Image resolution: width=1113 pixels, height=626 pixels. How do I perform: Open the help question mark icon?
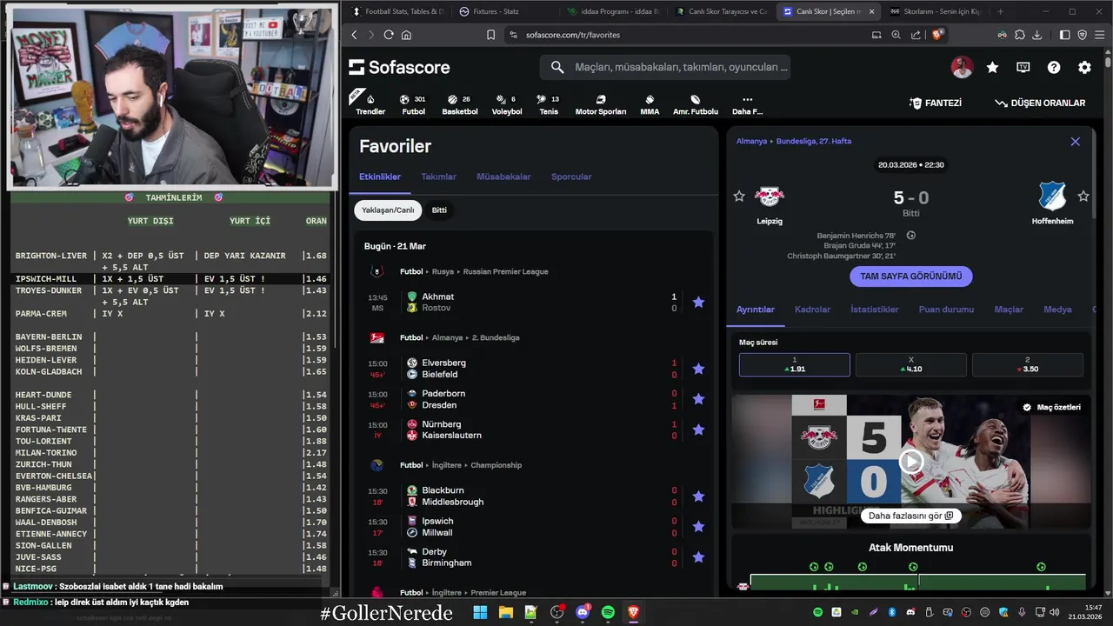pyautogui.click(x=1054, y=68)
